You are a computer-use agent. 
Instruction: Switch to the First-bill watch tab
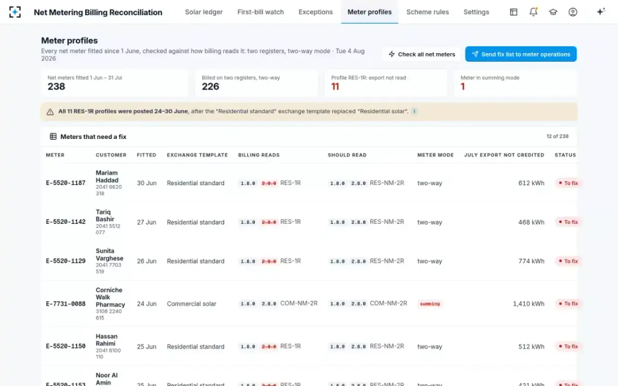coord(261,12)
